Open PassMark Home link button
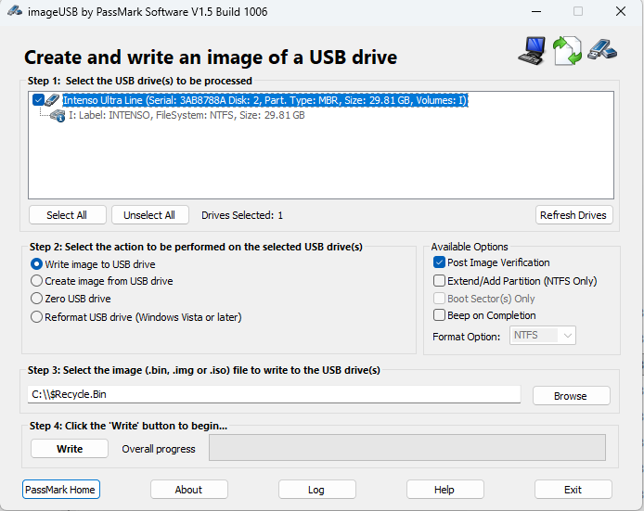This screenshot has height=511, width=644. [61, 490]
